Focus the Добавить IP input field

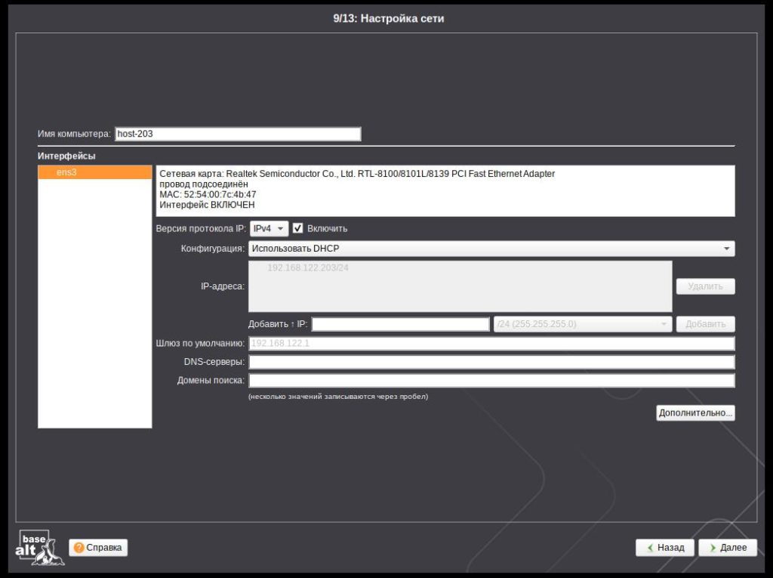pyautogui.click(x=400, y=324)
